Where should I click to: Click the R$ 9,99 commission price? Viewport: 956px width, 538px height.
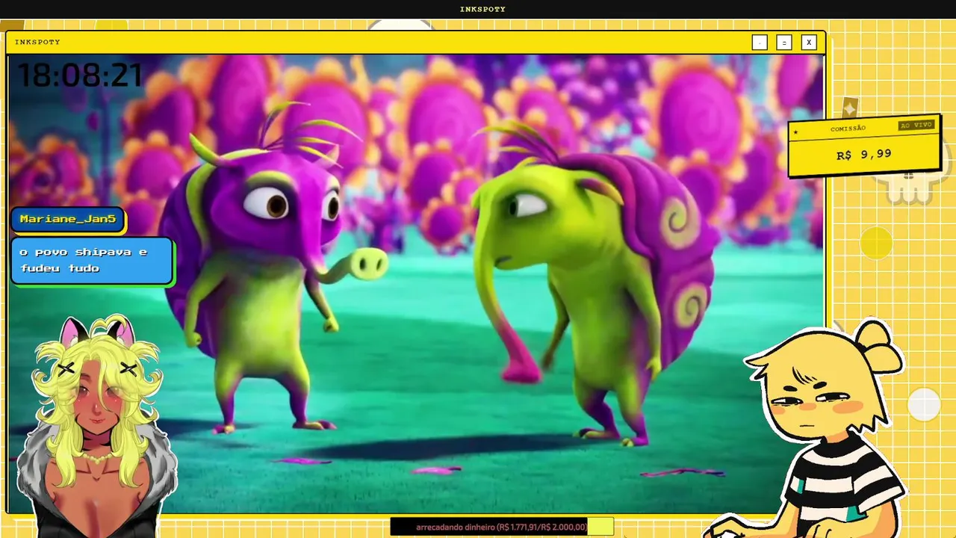click(x=863, y=155)
